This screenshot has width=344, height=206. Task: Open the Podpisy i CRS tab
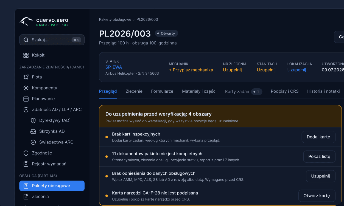coord(285,91)
